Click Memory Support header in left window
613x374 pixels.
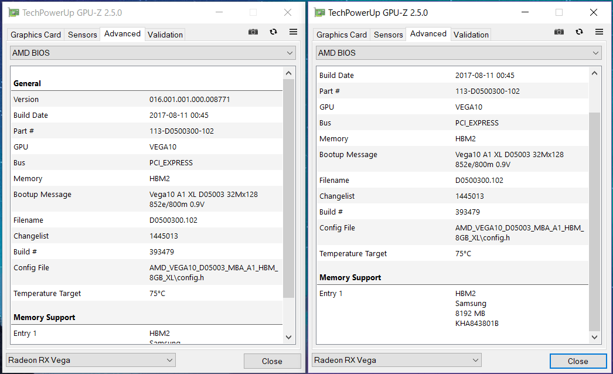[x=44, y=317]
